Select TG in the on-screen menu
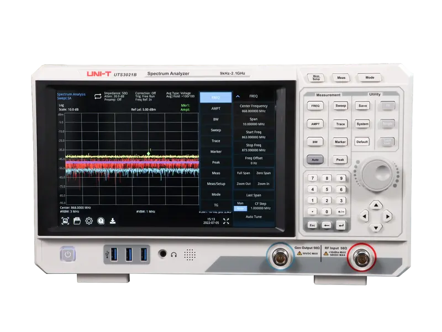Image resolution: width=442 pixels, height=332 pixels. pos(215,205)
